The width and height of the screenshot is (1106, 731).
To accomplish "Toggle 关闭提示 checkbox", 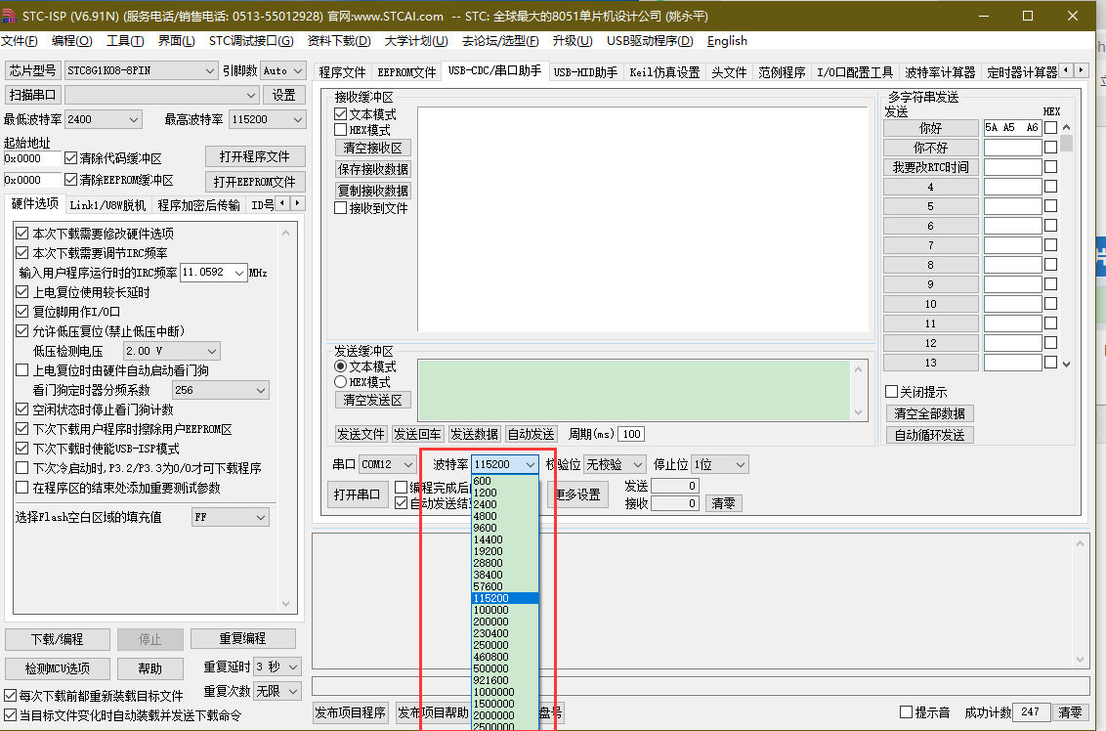I will click(892, 391).
